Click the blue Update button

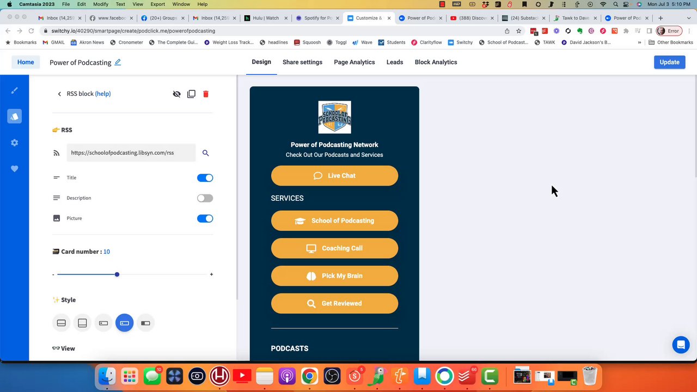[x=669, y=62]
